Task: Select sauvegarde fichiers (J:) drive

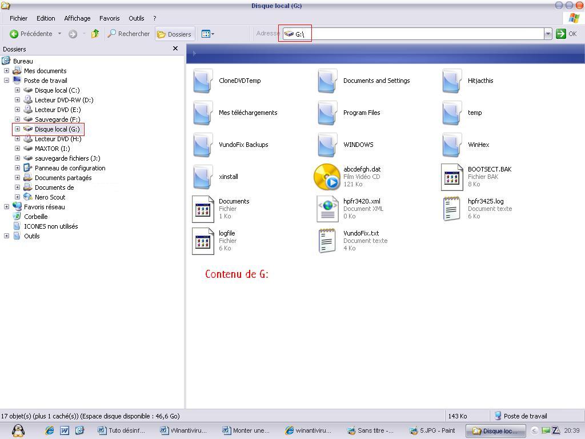Action: (x=67, y=158)
